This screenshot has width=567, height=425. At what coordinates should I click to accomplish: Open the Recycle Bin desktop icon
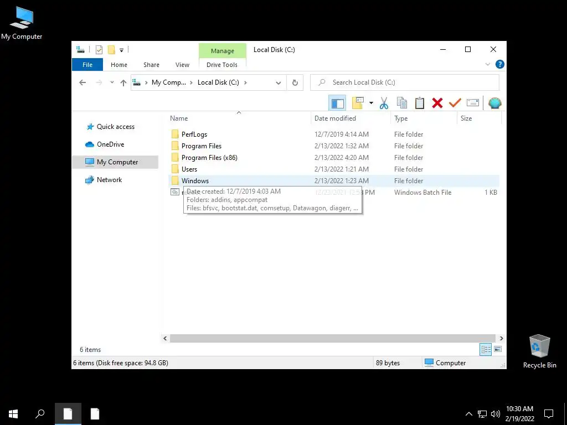coord(539,351)
